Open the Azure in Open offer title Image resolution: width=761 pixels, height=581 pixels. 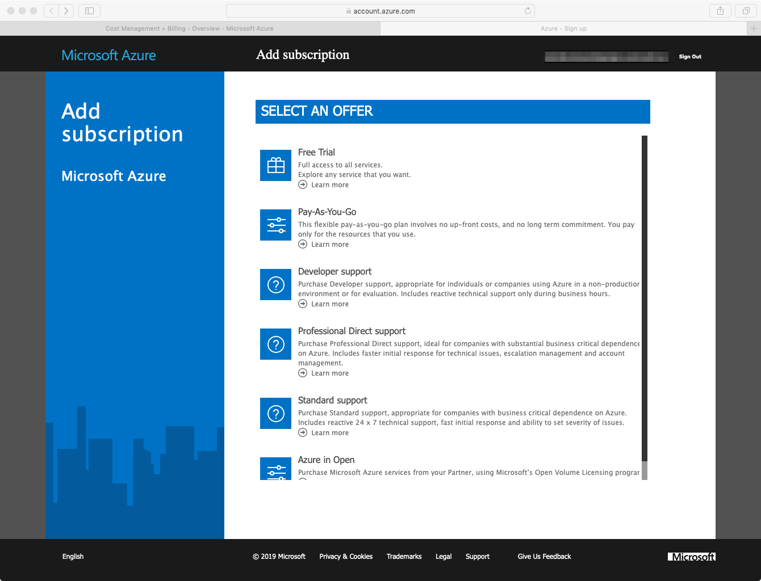326,460
